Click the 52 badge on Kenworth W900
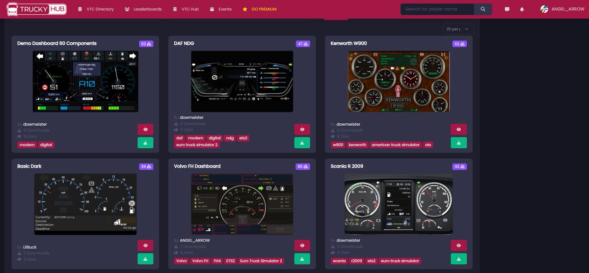Viewport: 589px width, 273px height. 460,44
